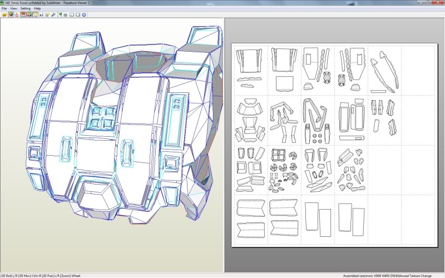This screenshot has width=445, height=278.
Task: Click the red cone toolbar icon
Action: click(17, 15)
